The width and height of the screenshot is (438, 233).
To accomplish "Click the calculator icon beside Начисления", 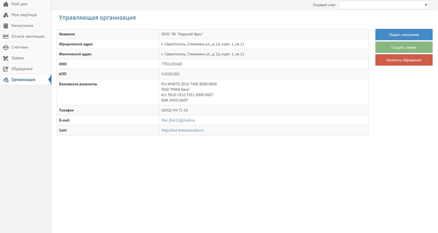I will 6,26.
